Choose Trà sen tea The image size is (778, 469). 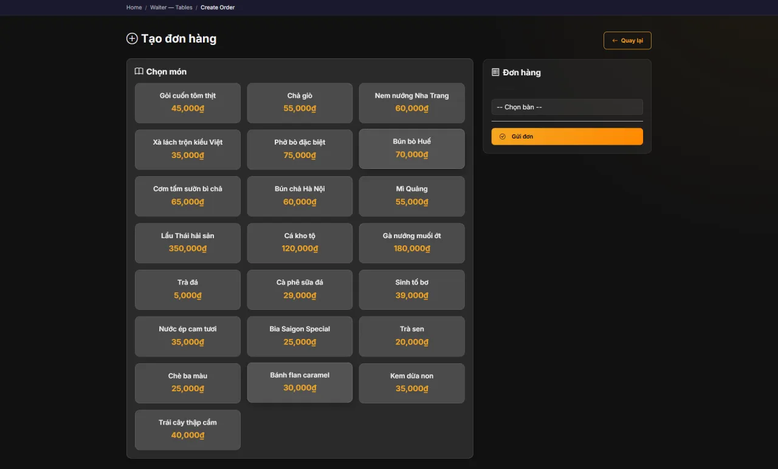(412, 337)
